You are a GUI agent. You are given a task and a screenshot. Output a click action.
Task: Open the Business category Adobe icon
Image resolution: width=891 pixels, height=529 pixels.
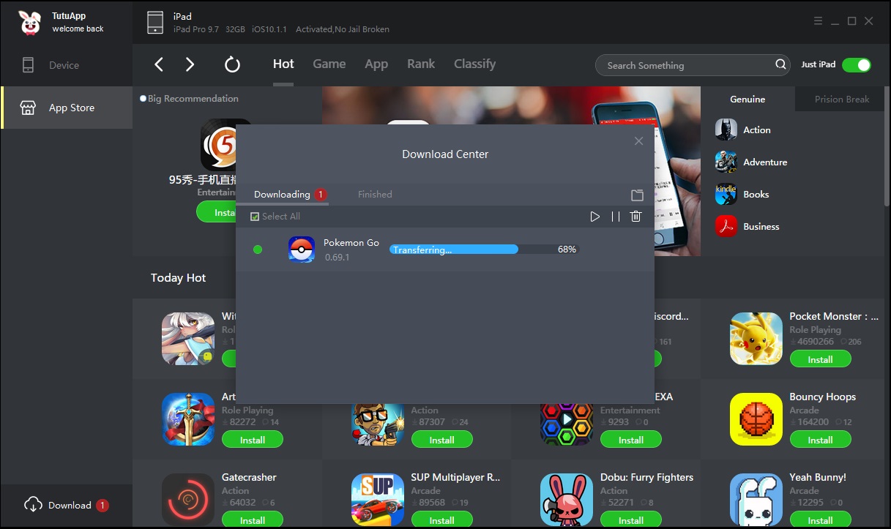click(726, 226)
